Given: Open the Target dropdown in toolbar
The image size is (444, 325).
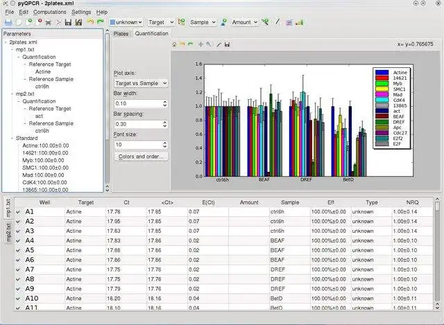Looking at the screenshot, I should point(161,22).
